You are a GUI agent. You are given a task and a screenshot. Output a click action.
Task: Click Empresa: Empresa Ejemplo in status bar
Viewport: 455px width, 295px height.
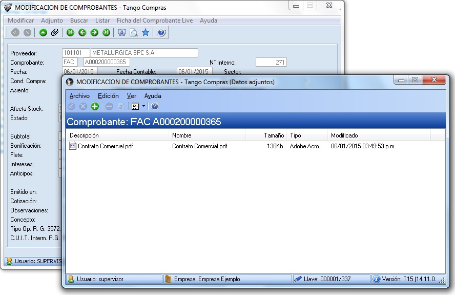207,279
